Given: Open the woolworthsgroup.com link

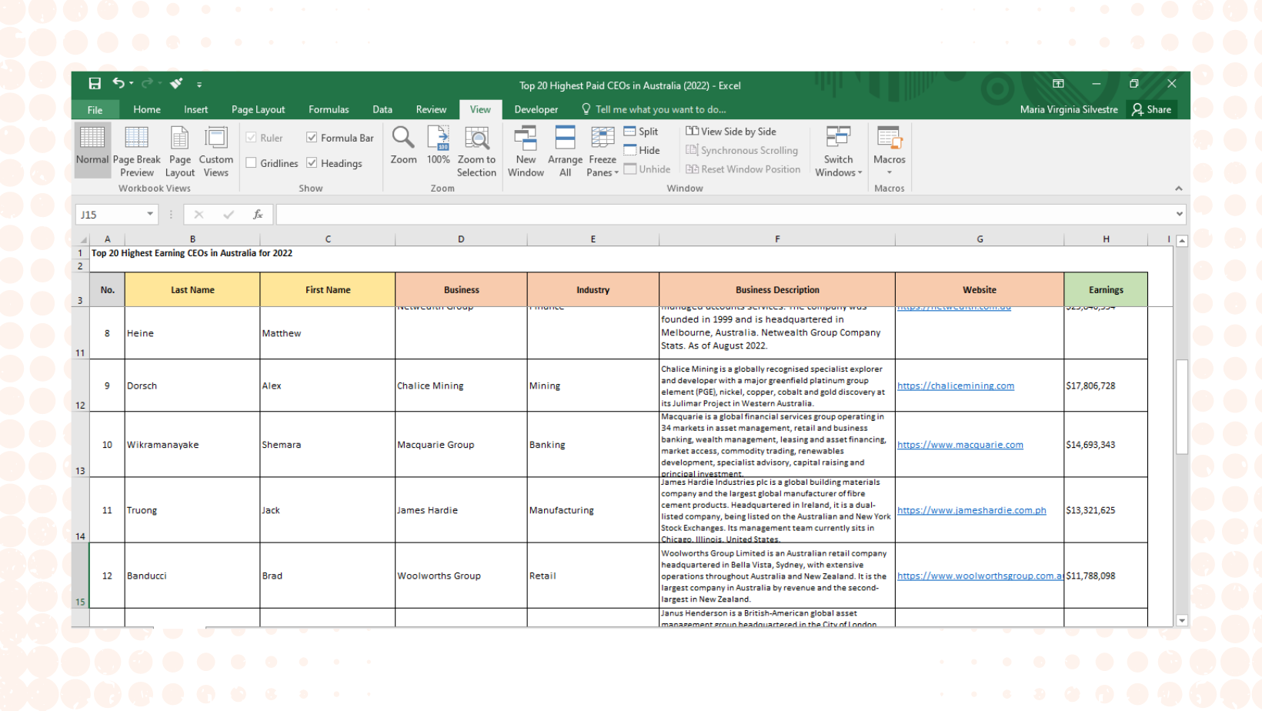Looking at the screenshot, I should pyautogui.click(x=980, y=576).
